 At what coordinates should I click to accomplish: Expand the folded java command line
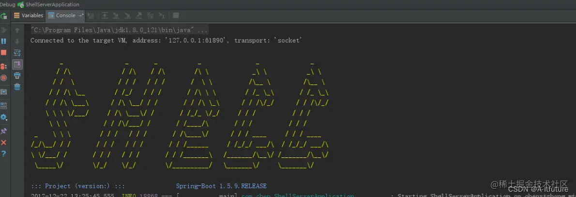click(x=119, y=29)
